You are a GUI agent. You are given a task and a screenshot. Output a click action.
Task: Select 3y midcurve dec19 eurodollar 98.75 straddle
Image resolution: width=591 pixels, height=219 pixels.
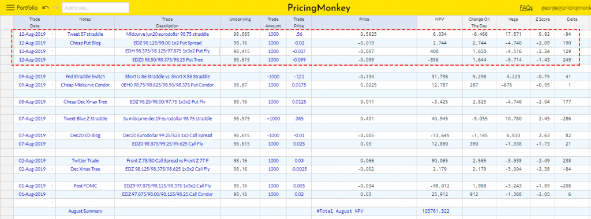point(167,119)
